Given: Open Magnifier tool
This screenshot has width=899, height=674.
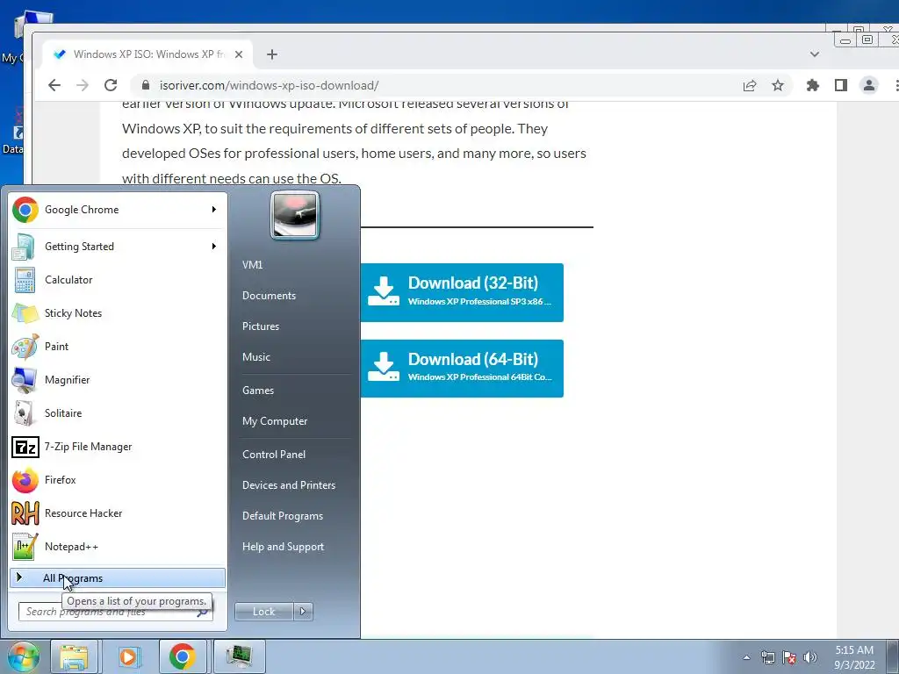Looking at the screenshot, I should [118, 379].
